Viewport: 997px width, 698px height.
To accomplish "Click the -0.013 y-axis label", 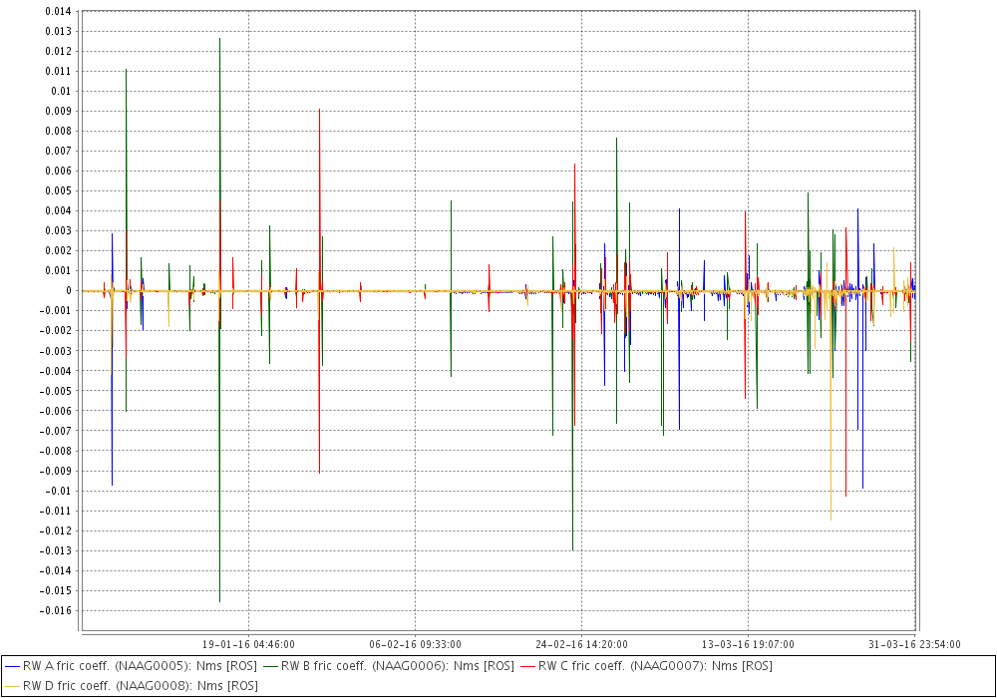I will point(56,551).
